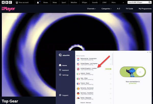Open the BBC More dropdown menu
153x104 pixels.
(x=118, y=3)
